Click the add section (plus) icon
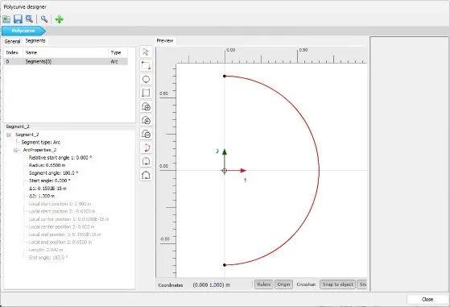Screen dimensions: 450x307 [x=146, y=107]
